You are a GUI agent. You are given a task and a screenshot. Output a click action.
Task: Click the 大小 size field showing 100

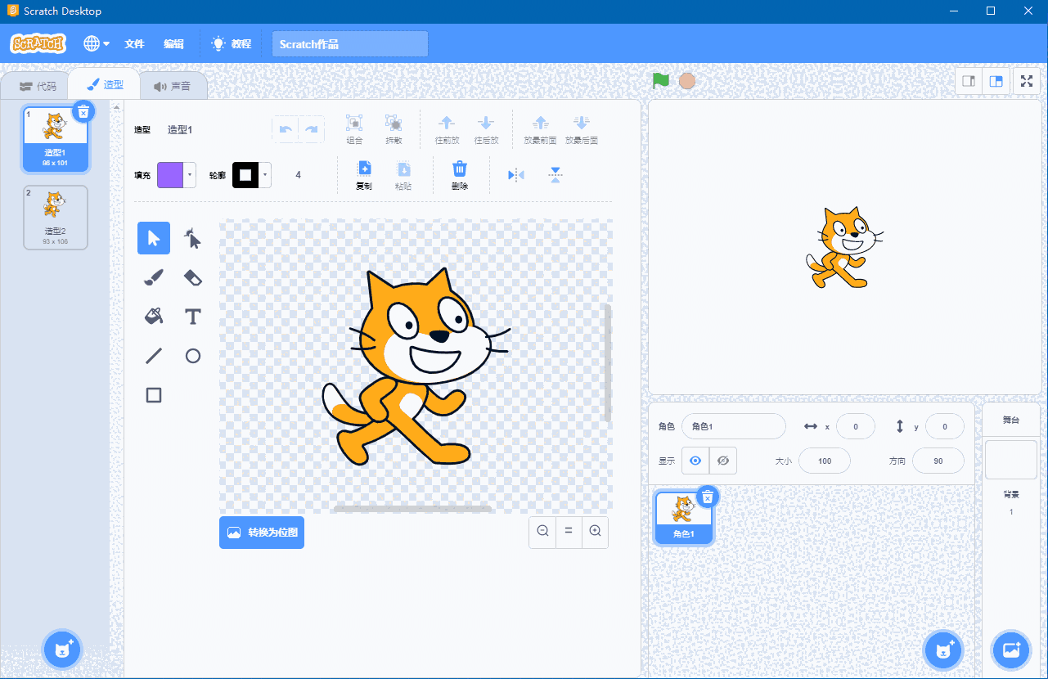point(825,461)
